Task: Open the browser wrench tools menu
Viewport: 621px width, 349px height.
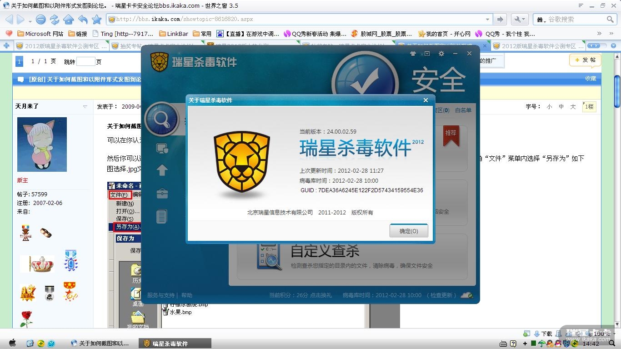Action: (x=519, y=19)
